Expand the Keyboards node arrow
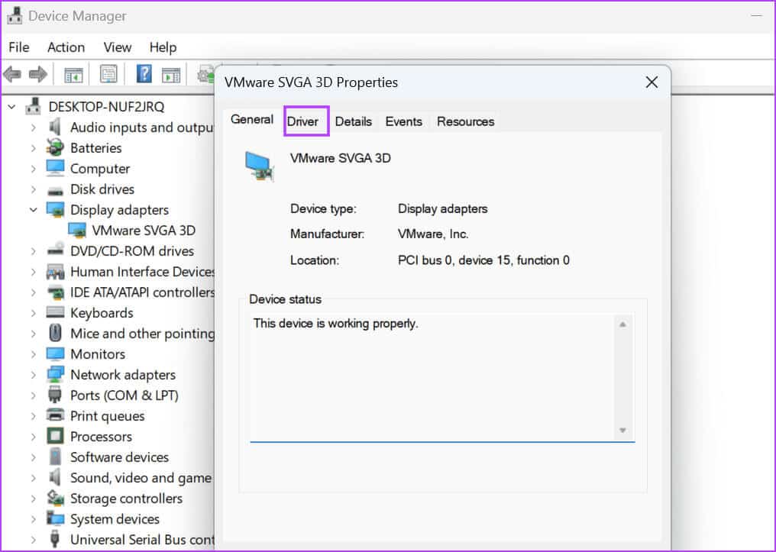This screenshot has height=552, width=776. (33, 313)
